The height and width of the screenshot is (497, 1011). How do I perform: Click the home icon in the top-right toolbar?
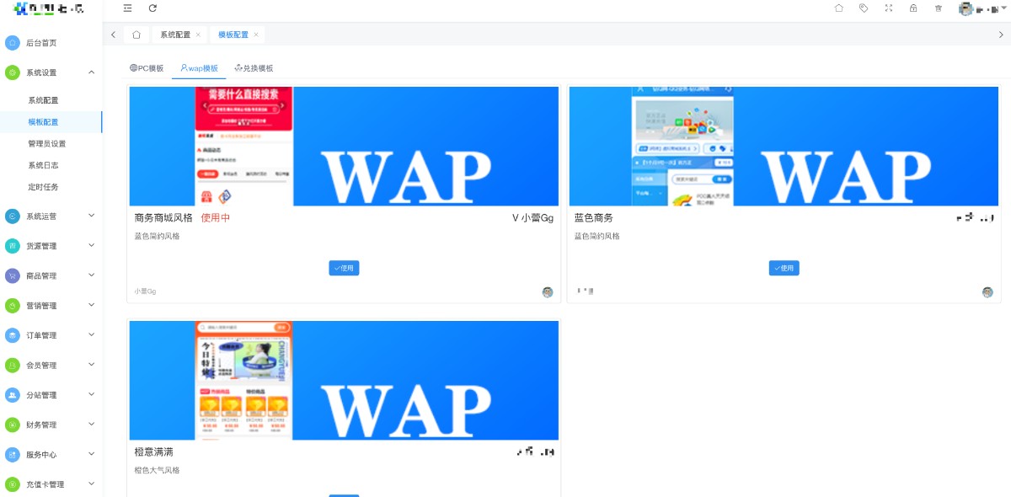[x=838, y=8]
